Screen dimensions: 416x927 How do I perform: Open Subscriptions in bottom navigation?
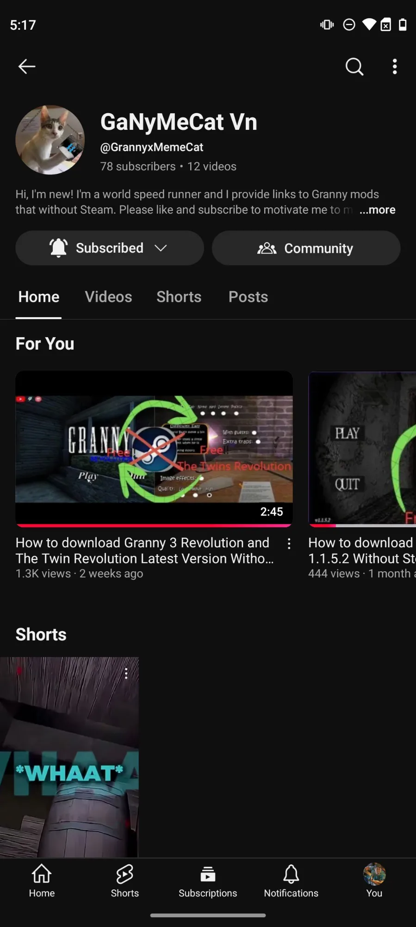click(208, 881)
